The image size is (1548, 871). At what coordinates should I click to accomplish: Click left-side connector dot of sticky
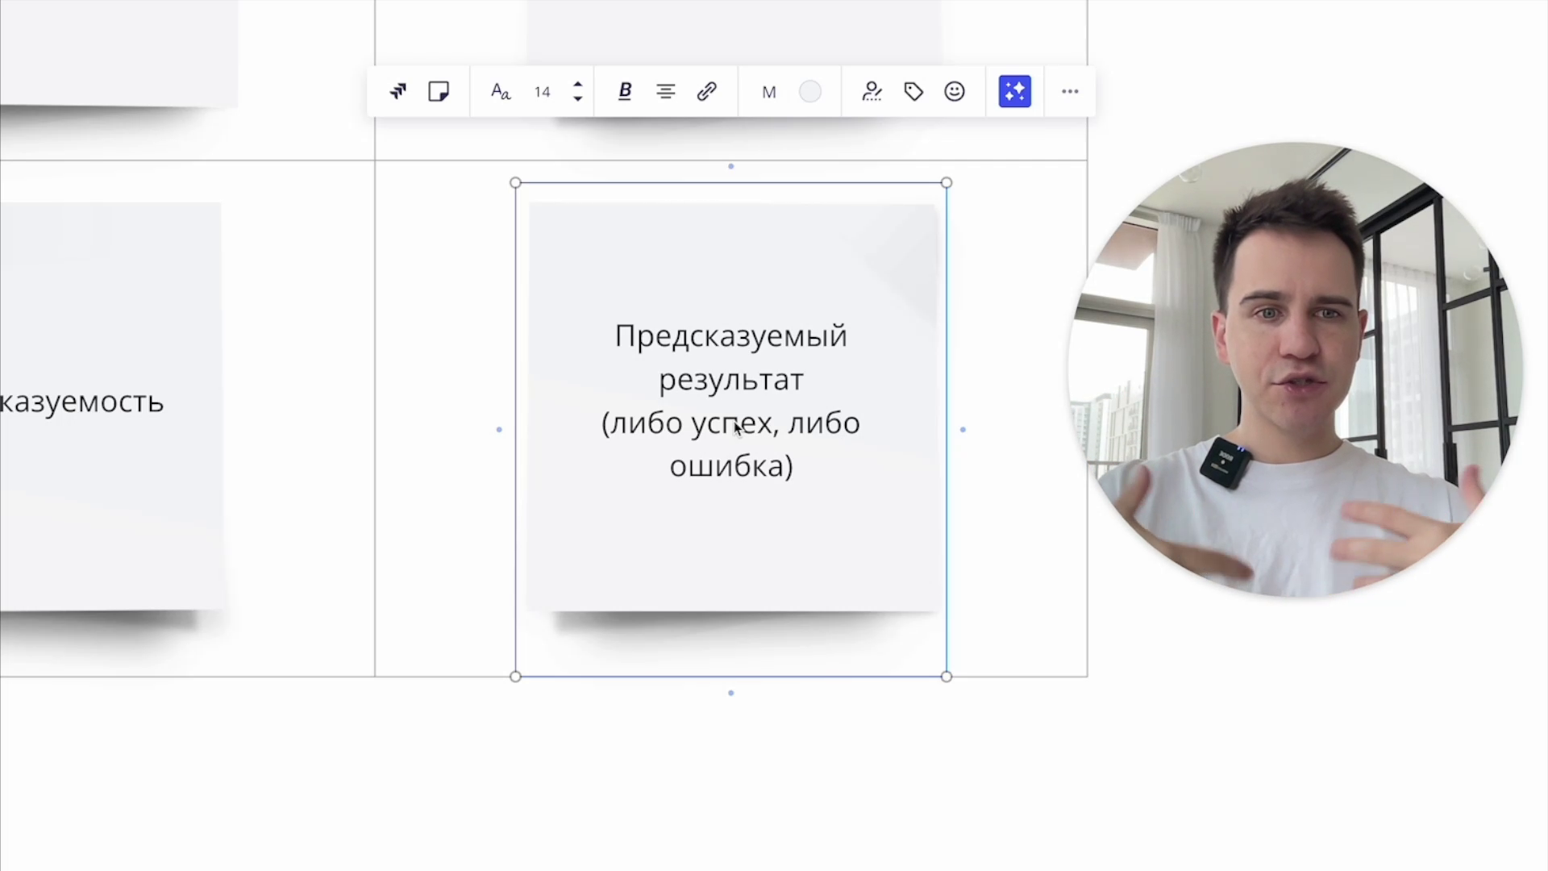[x=499, y=430]
